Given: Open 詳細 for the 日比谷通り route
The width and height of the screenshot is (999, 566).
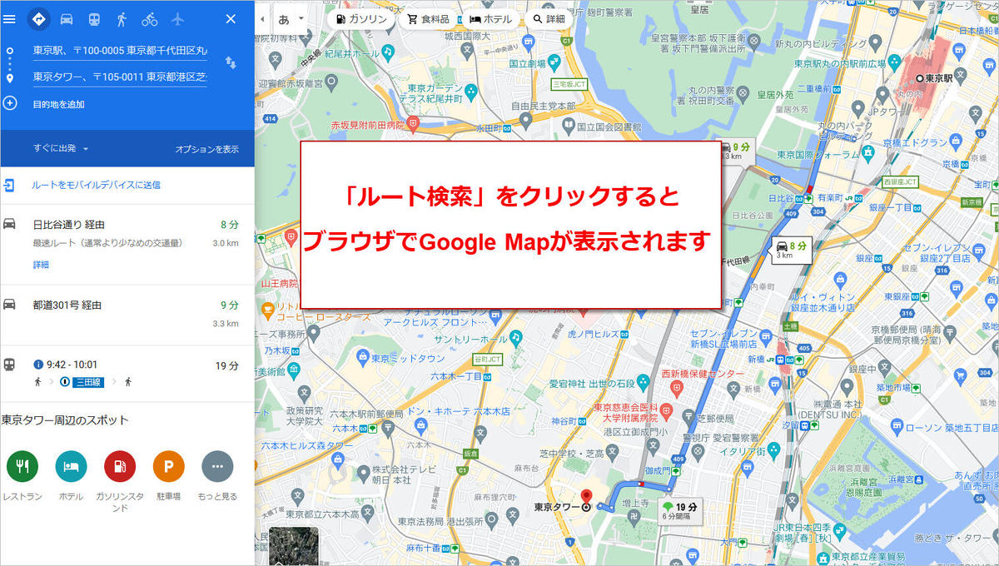Looking at the screenshot, I should [41, 265].
